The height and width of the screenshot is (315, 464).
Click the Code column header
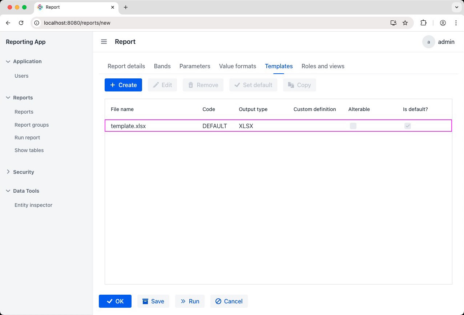pyautogui.click(x=209, y=109)
